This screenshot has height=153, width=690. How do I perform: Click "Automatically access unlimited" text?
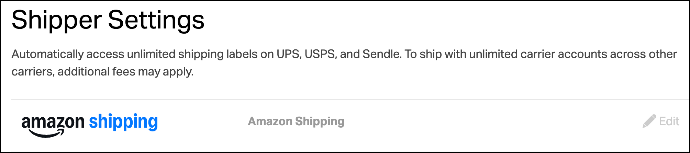coord(93,54)
